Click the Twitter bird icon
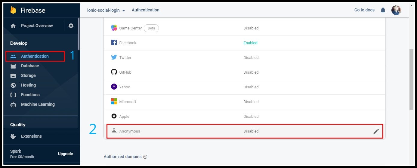Viewport: 417px width, 168px height. click(x=114, y=57)
